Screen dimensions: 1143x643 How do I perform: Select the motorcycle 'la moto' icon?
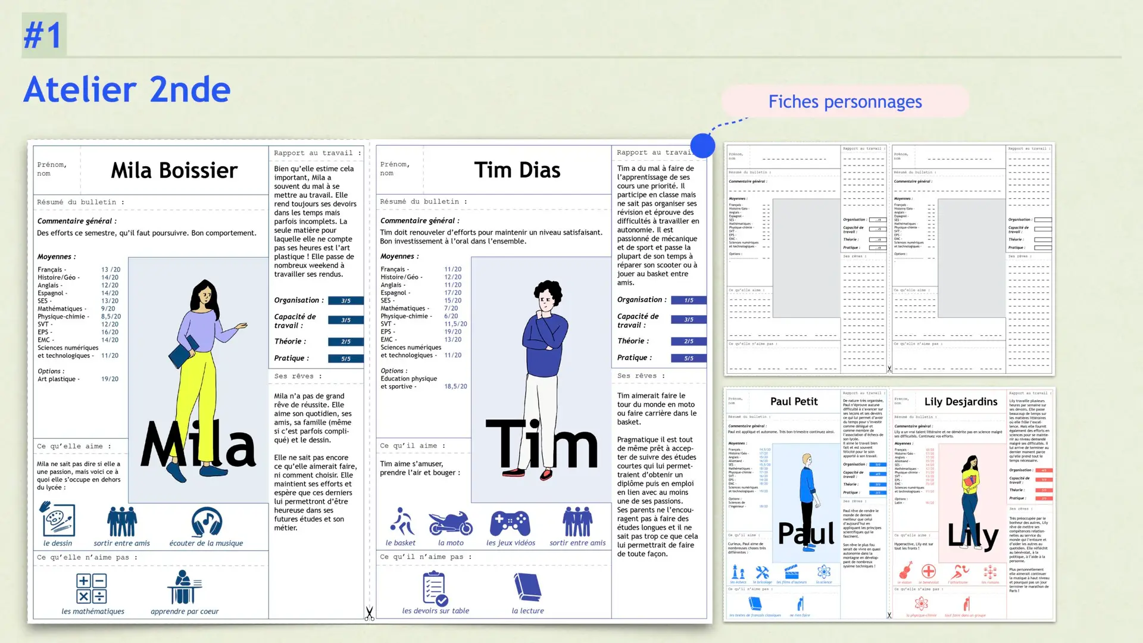click(x=450, y=523)
